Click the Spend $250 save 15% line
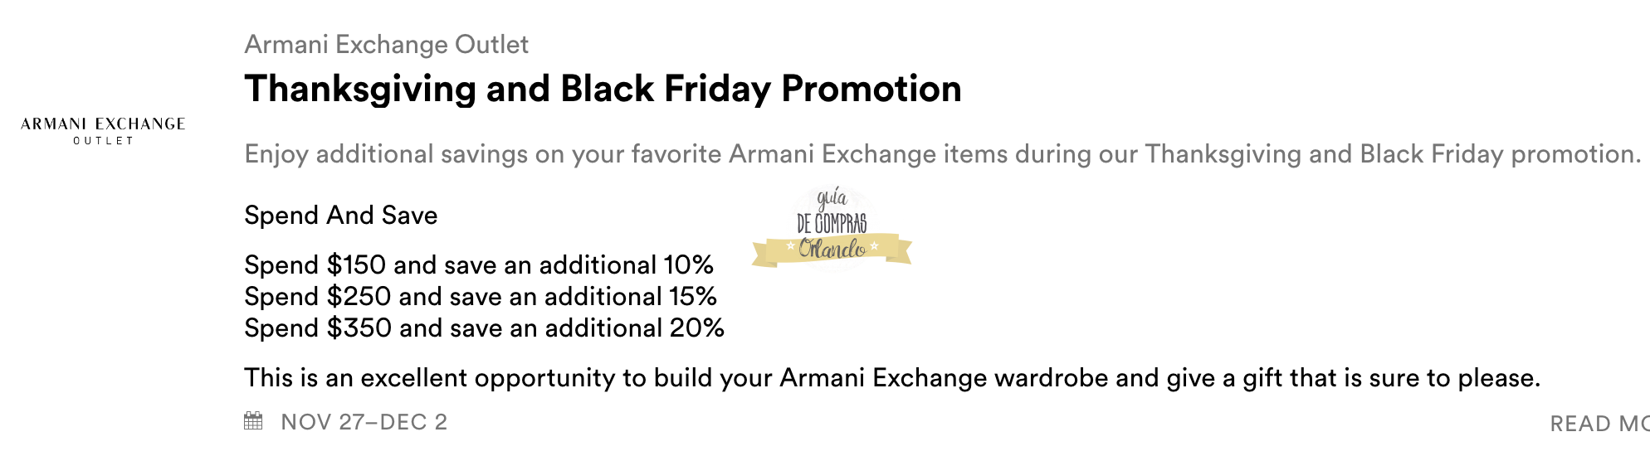1650x461 pixels. 480,297
